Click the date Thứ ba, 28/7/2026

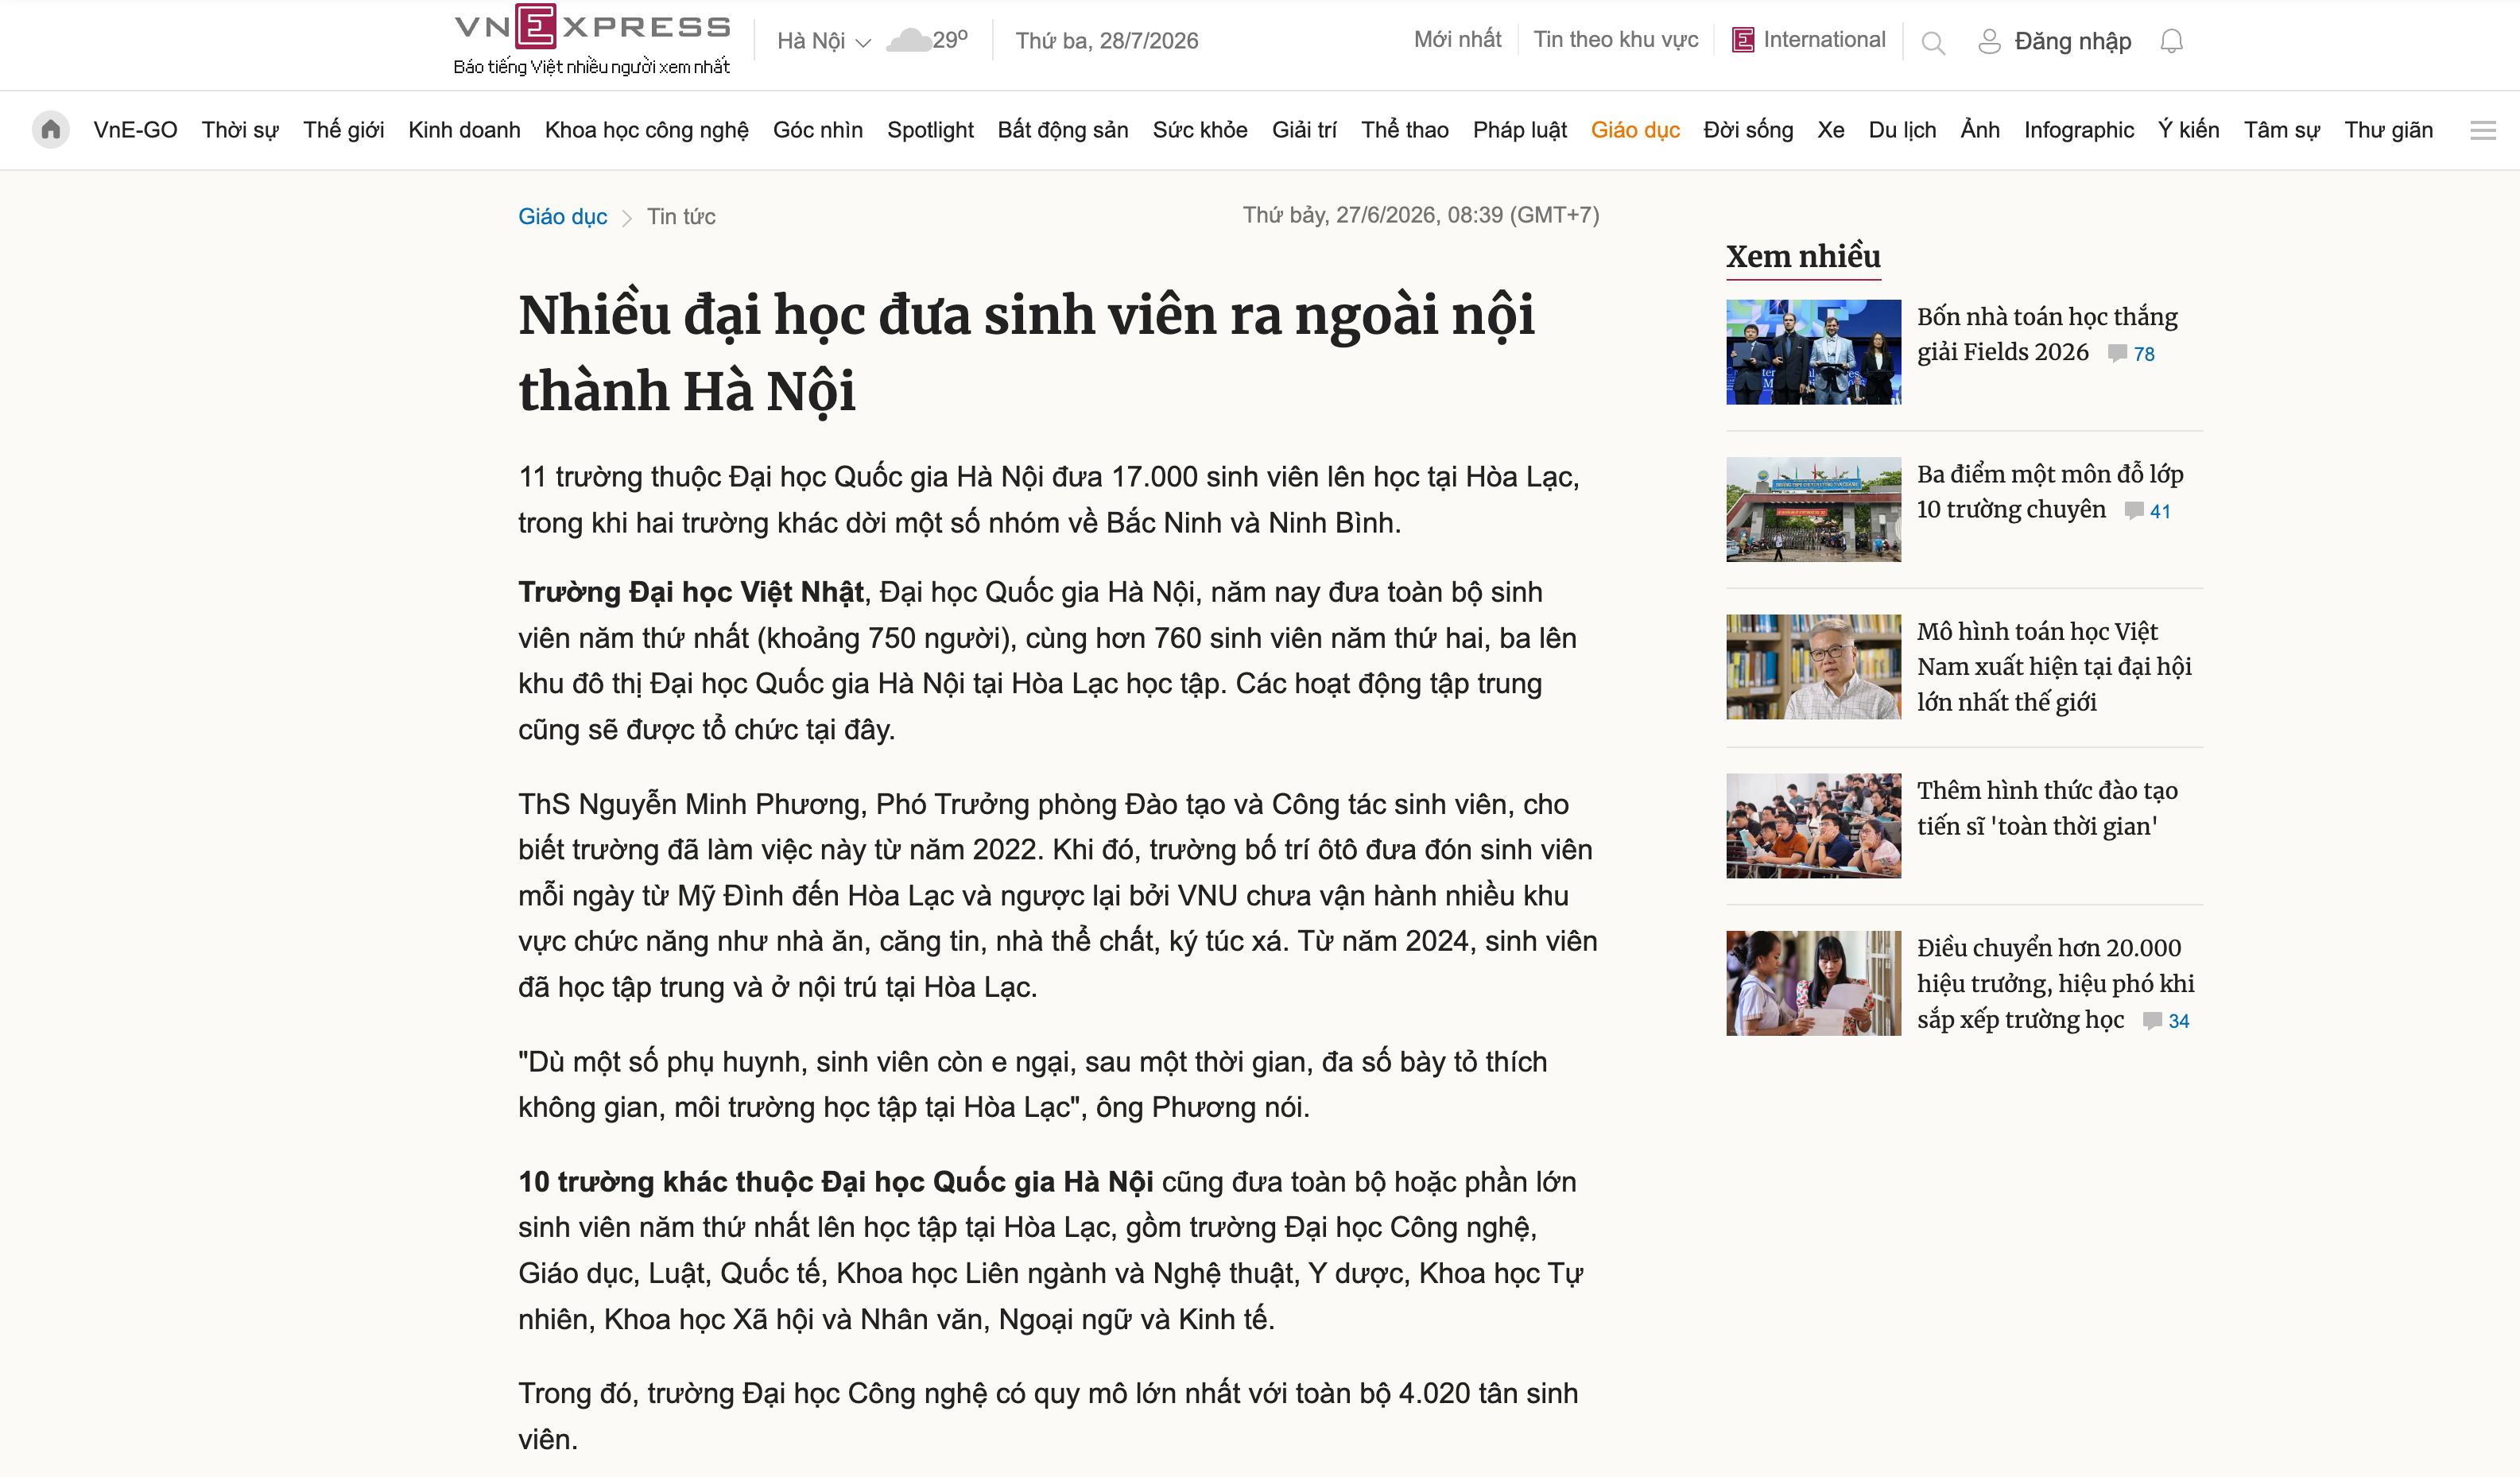[x=1107, y=41]
